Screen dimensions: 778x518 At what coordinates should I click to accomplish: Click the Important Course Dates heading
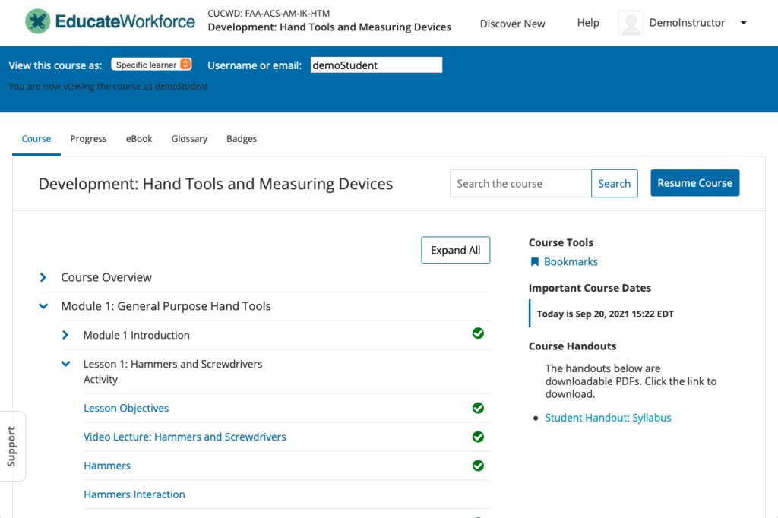pyautogui.click(x=590, y=288)
